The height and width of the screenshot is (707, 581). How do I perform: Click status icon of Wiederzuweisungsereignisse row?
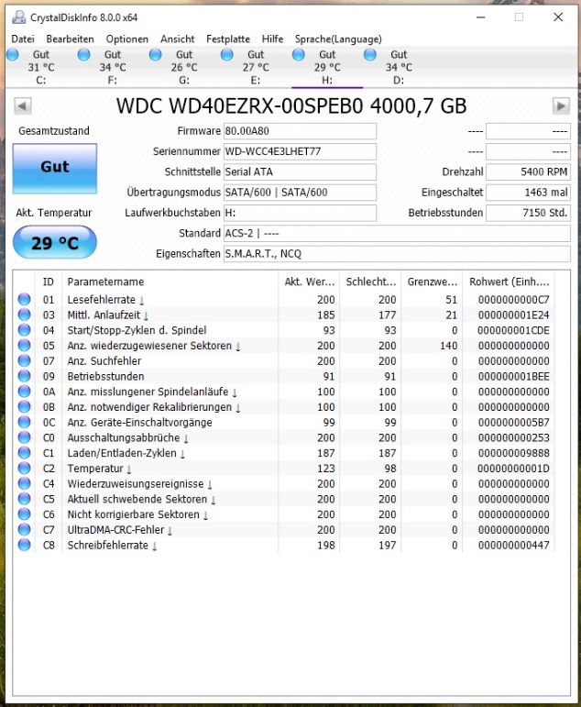[25, 483]
